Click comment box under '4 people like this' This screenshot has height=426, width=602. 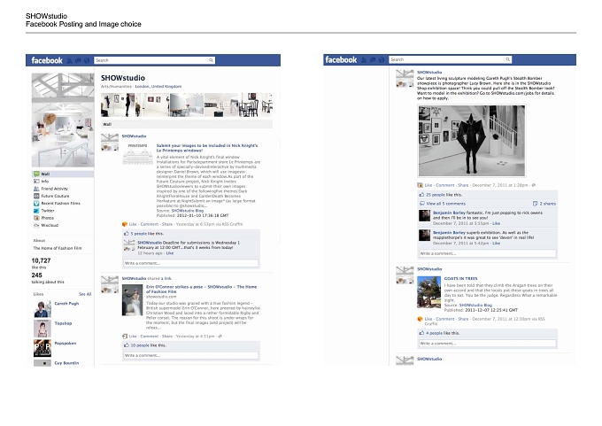(487, 343)
